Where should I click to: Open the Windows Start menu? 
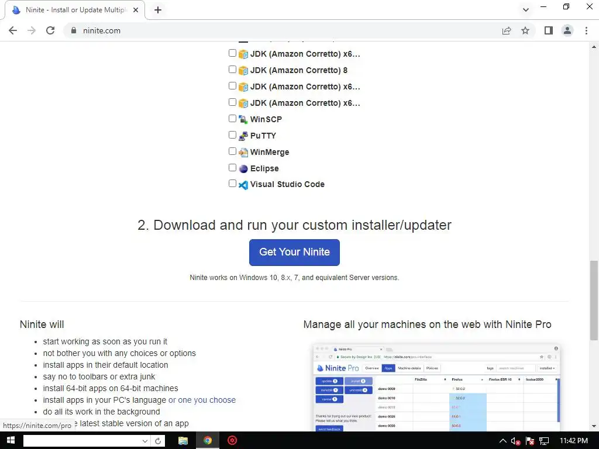(x=11, y=441)
